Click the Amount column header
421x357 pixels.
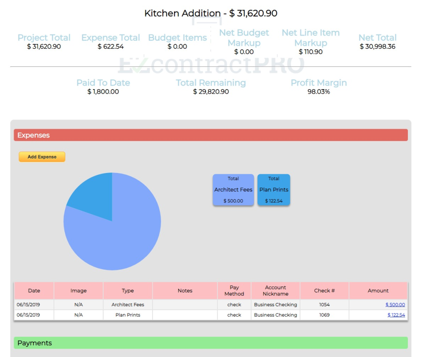point(378,291)
